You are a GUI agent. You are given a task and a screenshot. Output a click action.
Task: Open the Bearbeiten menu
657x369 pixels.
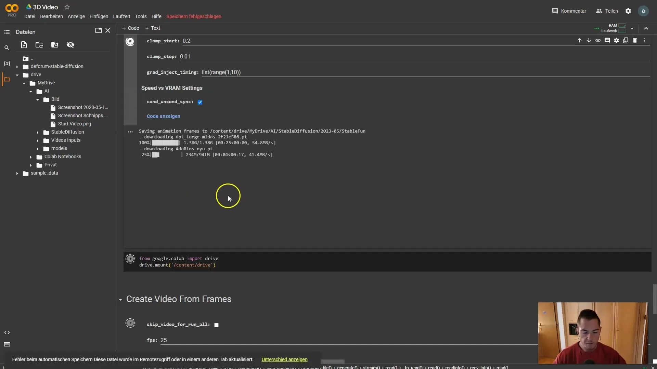coord(51,16)
